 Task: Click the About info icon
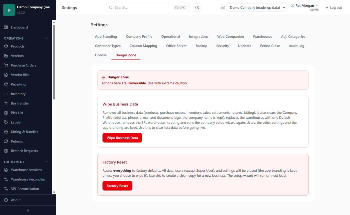coord(6,200)
